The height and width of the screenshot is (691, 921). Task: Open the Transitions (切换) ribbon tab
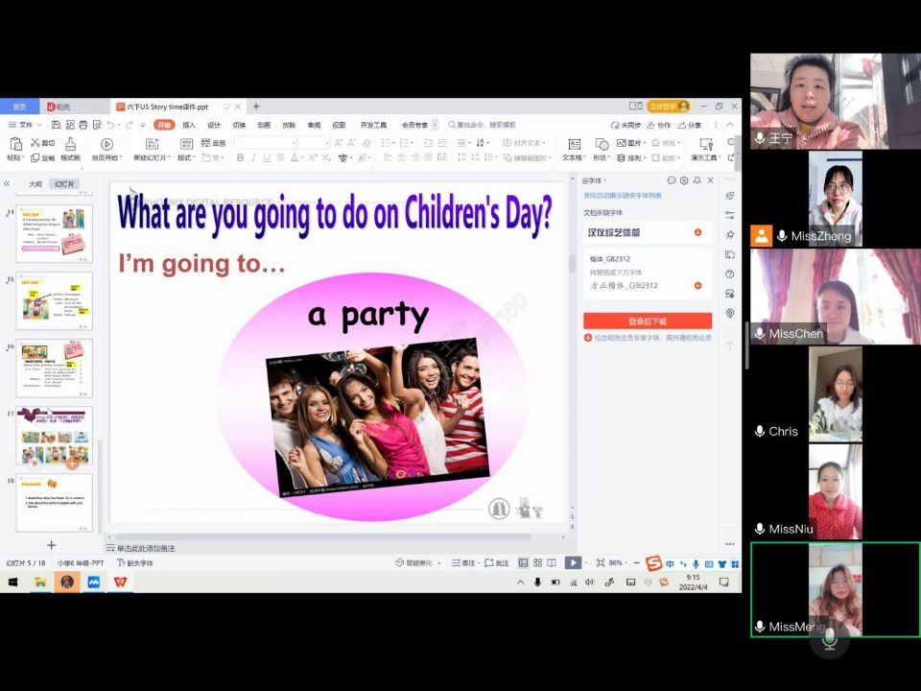239,125
